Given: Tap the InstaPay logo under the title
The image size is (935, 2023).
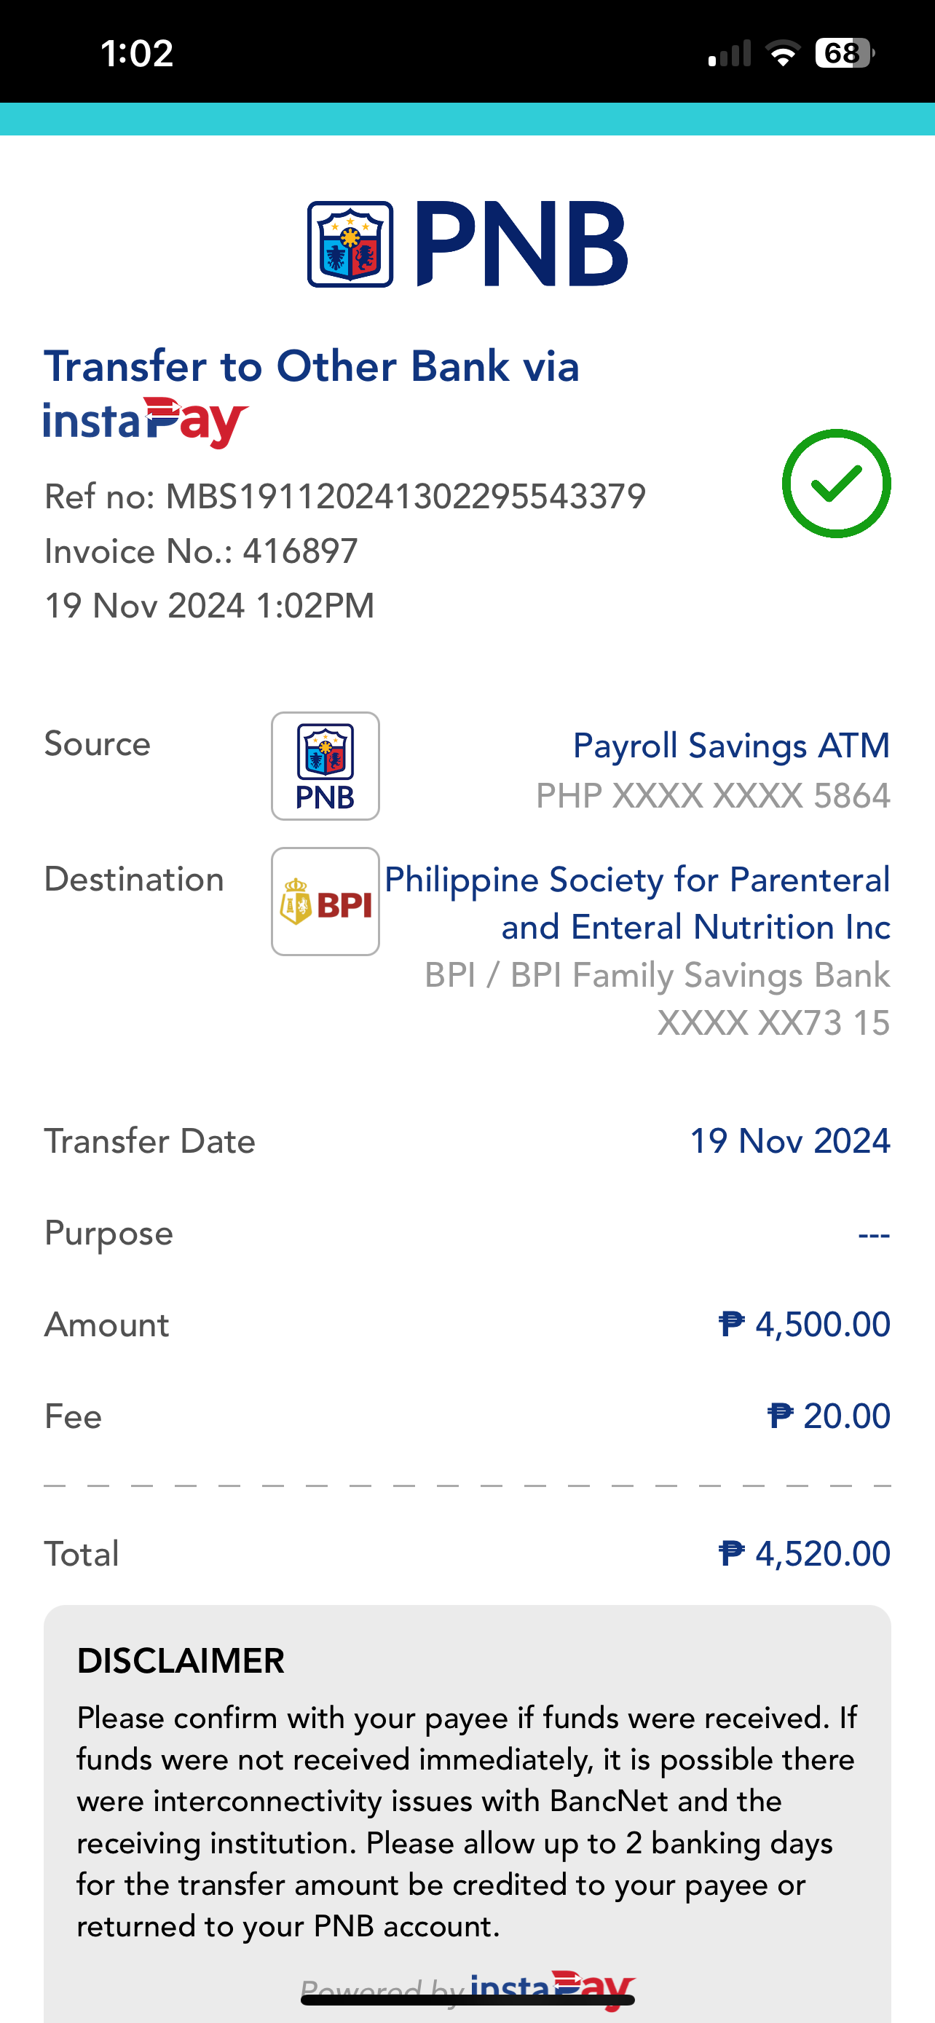Looking at the screenshot, I should [x=146, y=422].
